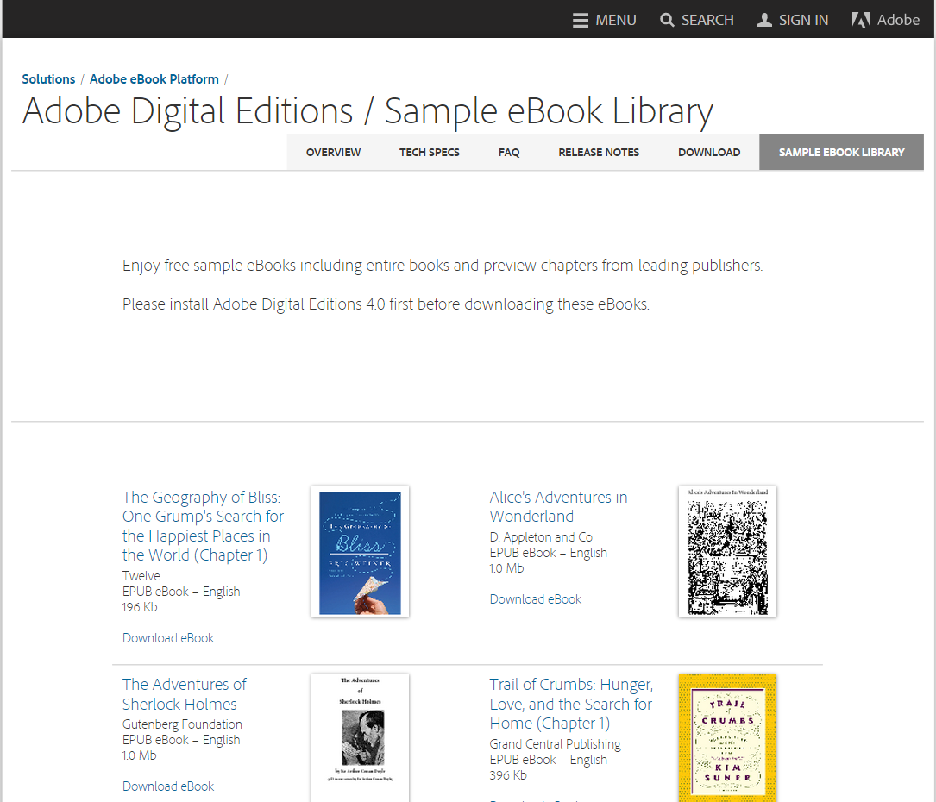Open the Adobe eBook Platform breadcrumb
Viewport: 936px width, 802px height.
pyautogui.click(x=154, y=78)
